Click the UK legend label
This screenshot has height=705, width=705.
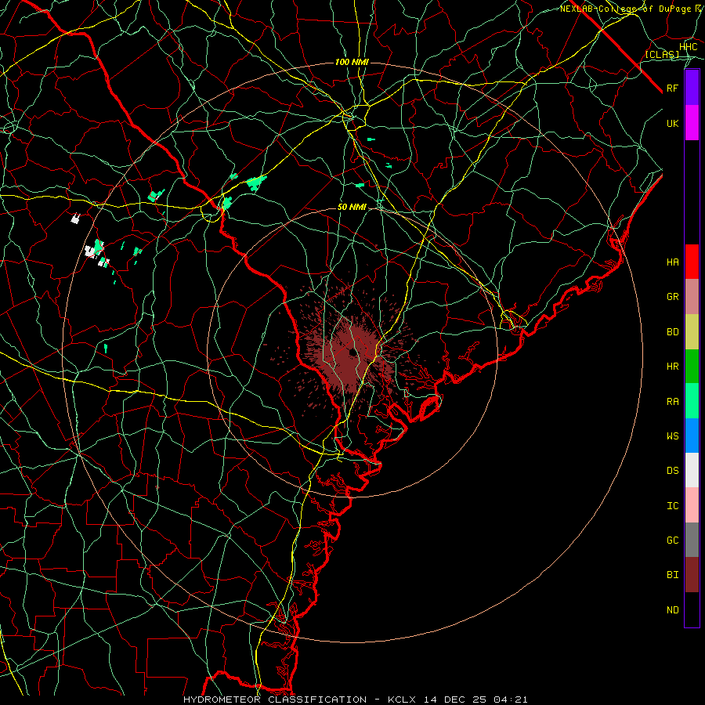[672, 123]
